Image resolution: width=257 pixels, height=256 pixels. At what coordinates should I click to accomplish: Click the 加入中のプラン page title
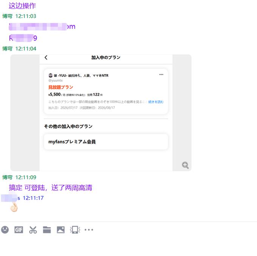106,57
